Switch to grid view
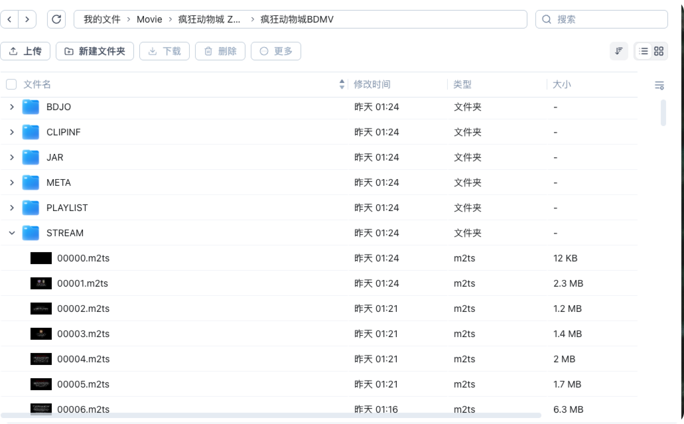This screenshot has height=424, width=684. [659, 51]
